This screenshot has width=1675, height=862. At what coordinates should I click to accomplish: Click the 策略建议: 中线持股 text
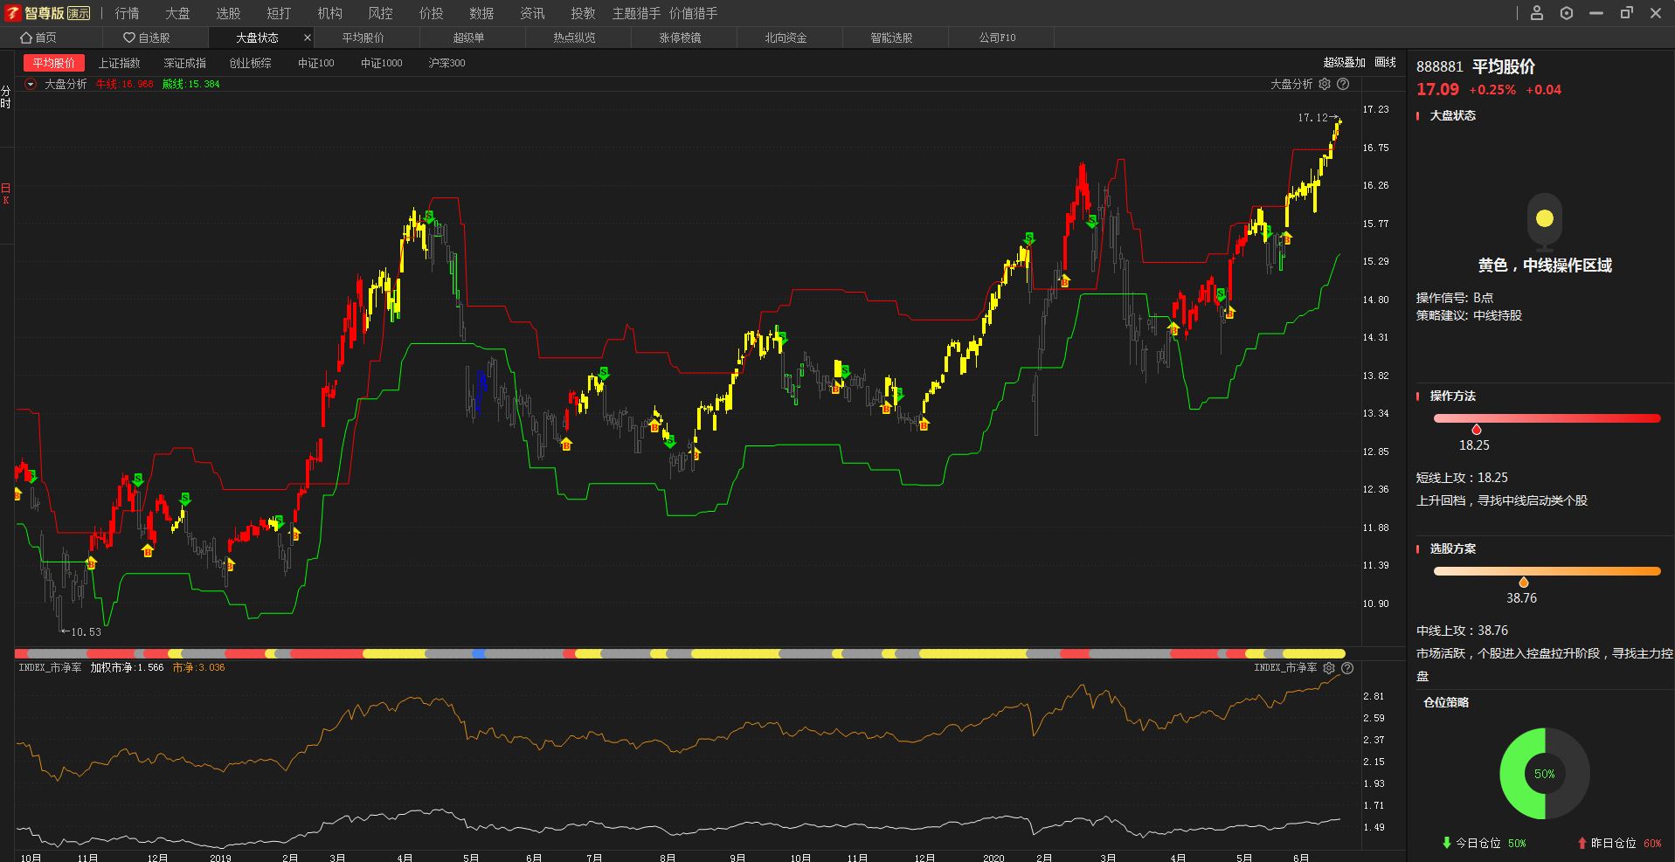[1469, 315]
